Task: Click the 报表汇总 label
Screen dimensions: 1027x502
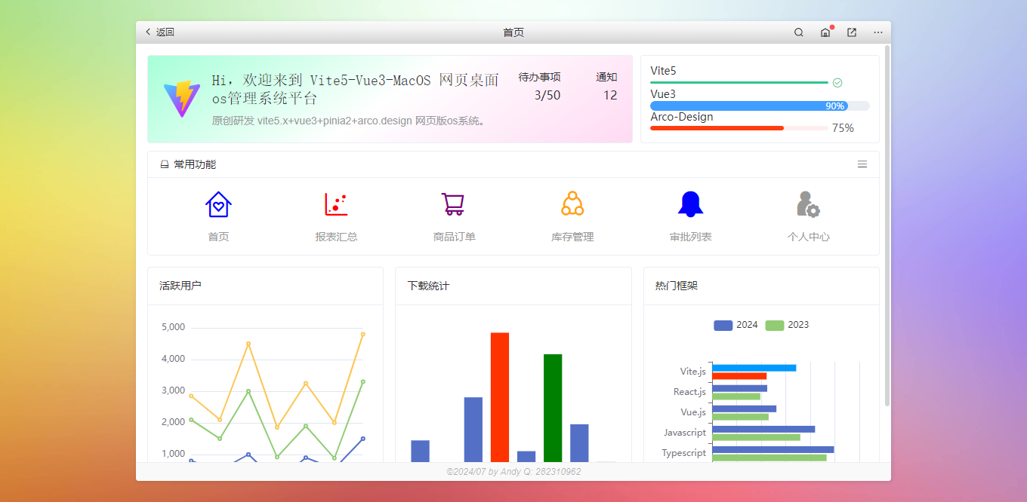Action: (x=336, y=237)
